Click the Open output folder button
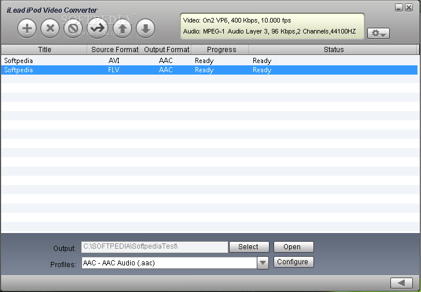Screen dimensions: 421x292 (x=293, y=247)
